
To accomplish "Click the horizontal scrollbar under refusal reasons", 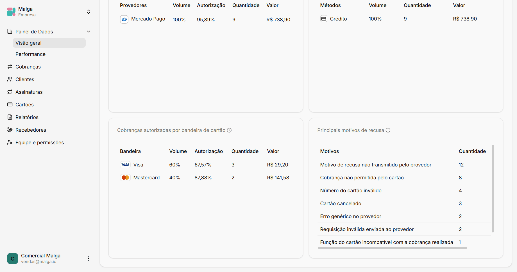I will 392,248.
